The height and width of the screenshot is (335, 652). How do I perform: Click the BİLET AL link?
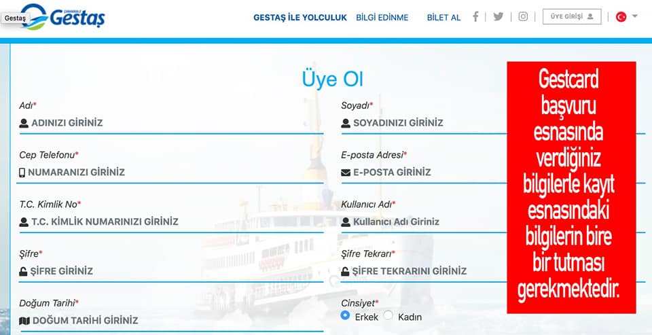(x=443, y=18)
